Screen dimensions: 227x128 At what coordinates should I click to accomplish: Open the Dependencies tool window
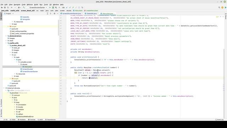point(50,119)
